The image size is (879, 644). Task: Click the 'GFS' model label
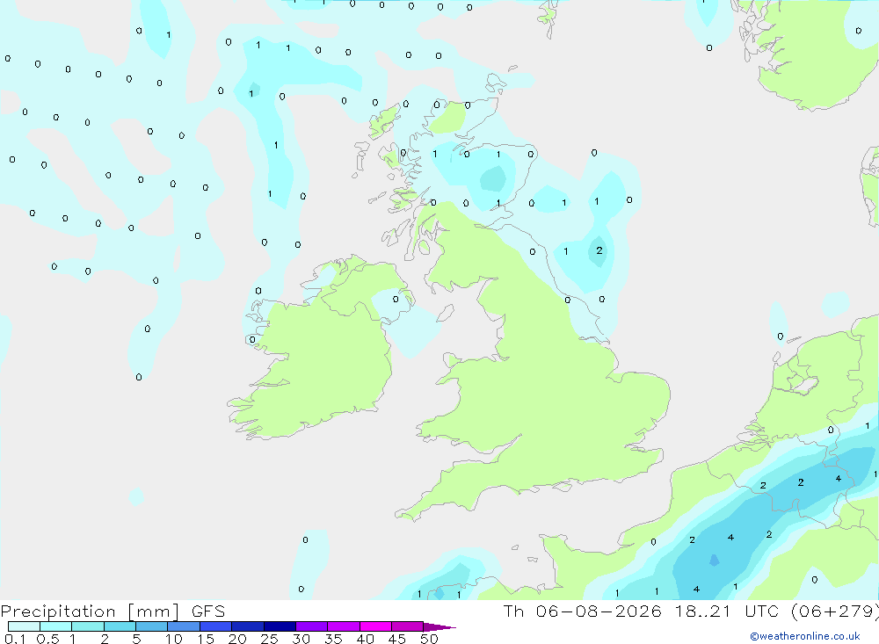pos(208,611)
